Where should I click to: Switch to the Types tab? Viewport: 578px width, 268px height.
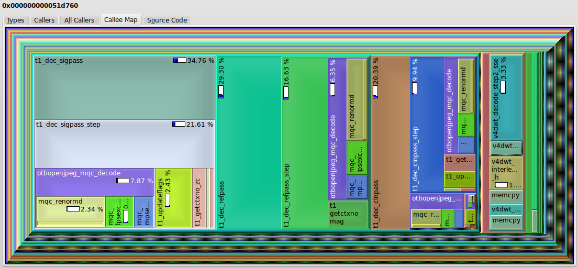click(x=15, y=20)
